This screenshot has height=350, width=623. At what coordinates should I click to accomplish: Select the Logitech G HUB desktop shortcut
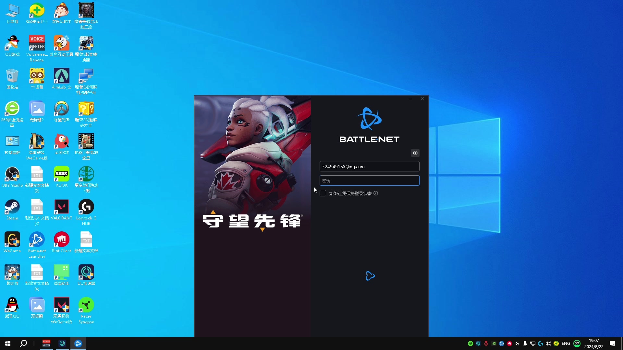[86, 212]
